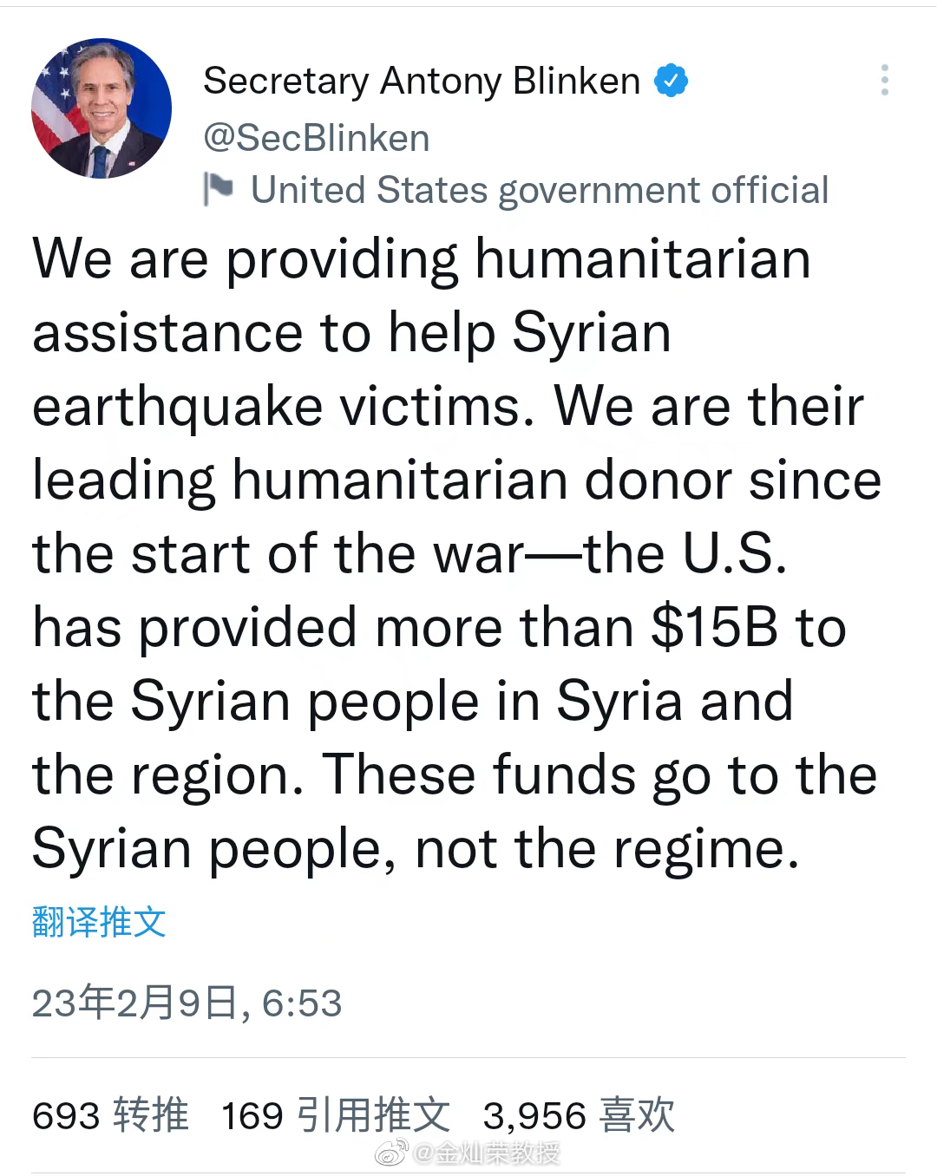
Task: Show the 3,956 喜欢 likes list
Action: 579,1114
